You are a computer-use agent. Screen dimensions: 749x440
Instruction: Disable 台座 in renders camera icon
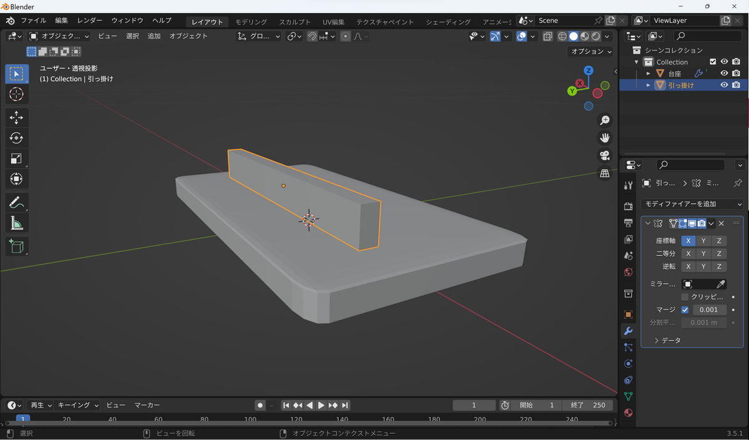[737, 74]
